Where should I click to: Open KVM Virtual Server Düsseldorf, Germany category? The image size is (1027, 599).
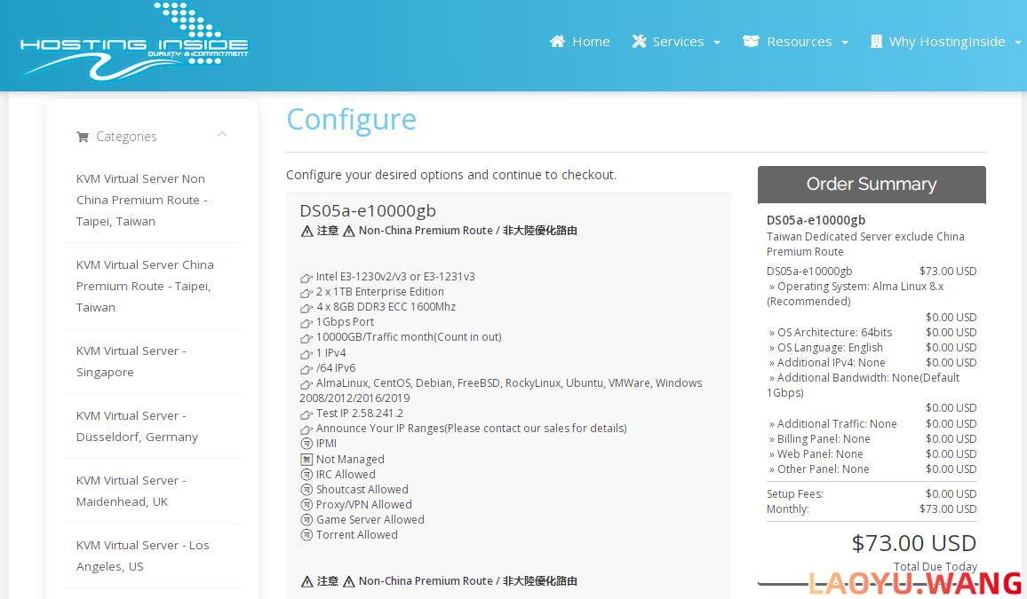tap(137, 426)
